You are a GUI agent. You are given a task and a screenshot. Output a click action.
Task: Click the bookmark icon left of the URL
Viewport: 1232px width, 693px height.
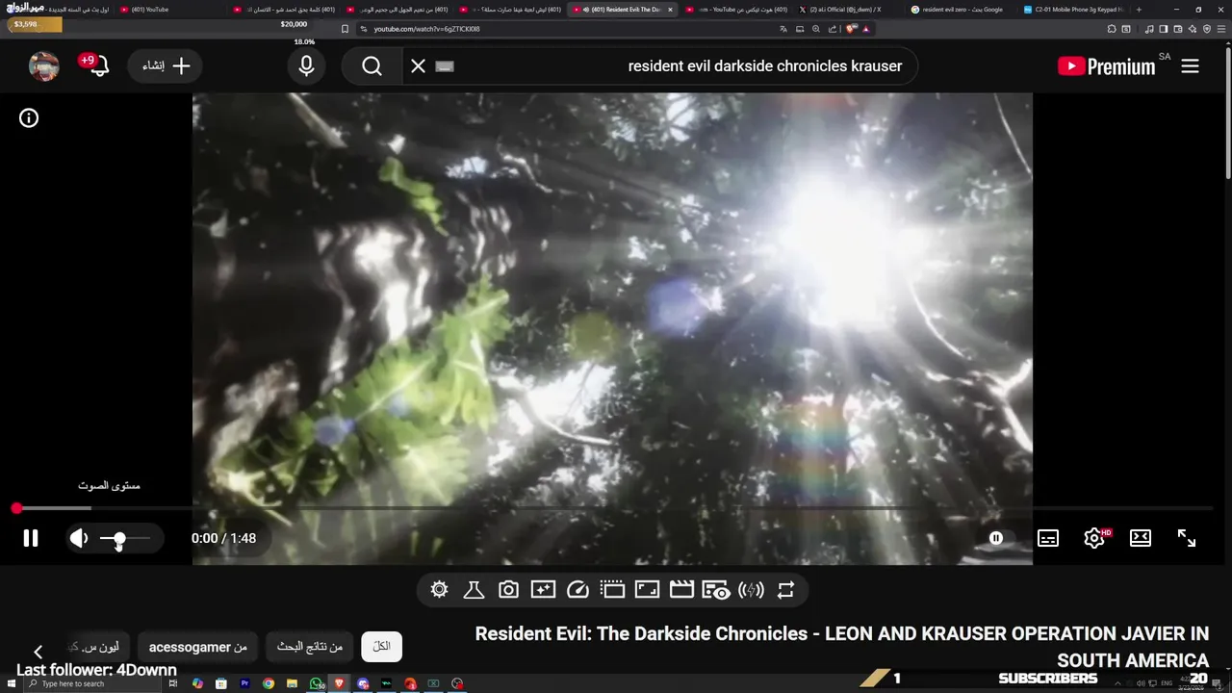coord(346,29)
